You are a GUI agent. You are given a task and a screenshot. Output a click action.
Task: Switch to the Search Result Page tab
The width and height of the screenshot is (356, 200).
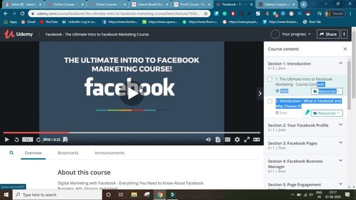150,4
